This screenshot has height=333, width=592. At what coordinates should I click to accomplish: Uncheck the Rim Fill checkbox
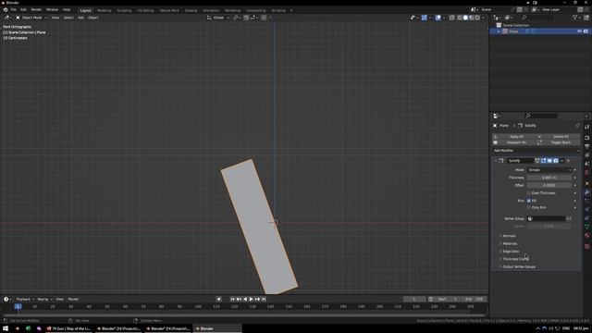coord(529,201)
